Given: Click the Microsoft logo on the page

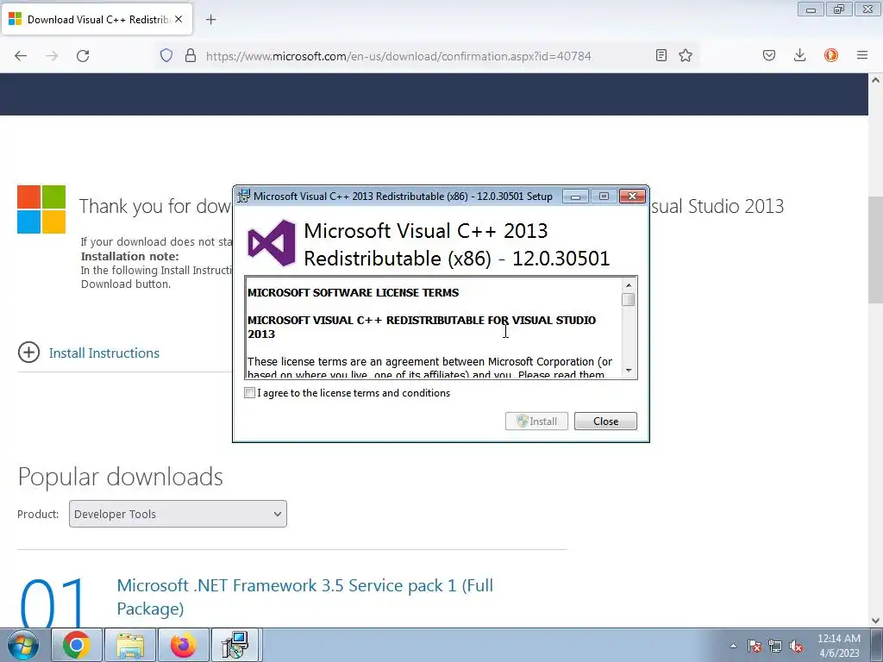Looking at the screenshot, I should (x=41, y=209).
